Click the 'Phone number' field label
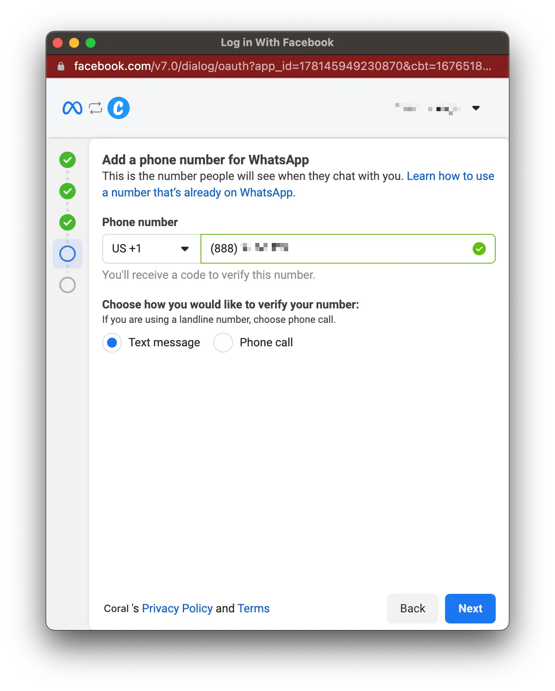555x691 pixels. pyautogui.click(x=140, y=222)
